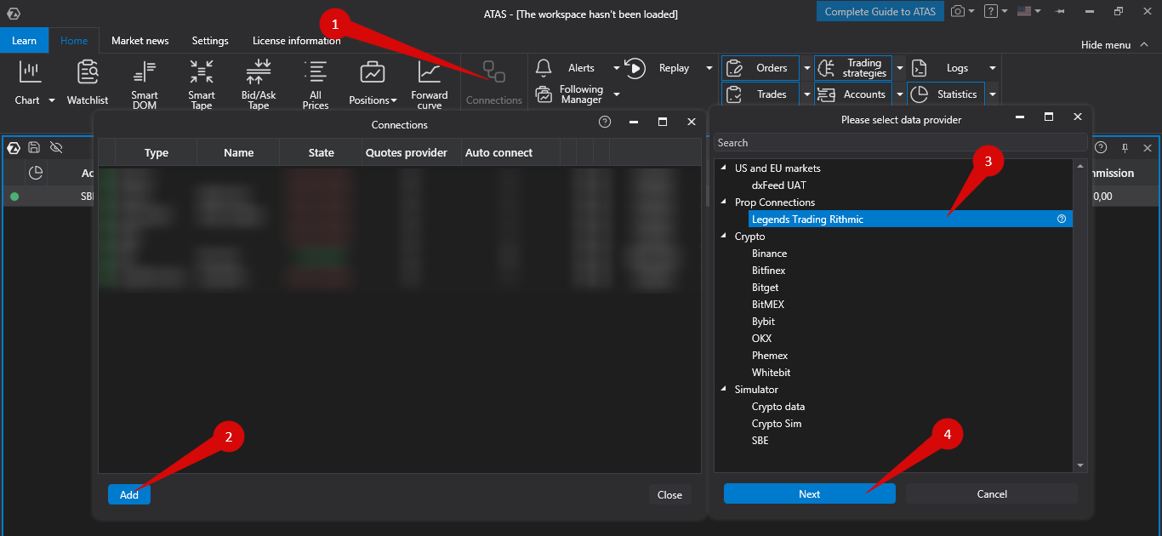Open the Alerts bell icon

[543, 67]
